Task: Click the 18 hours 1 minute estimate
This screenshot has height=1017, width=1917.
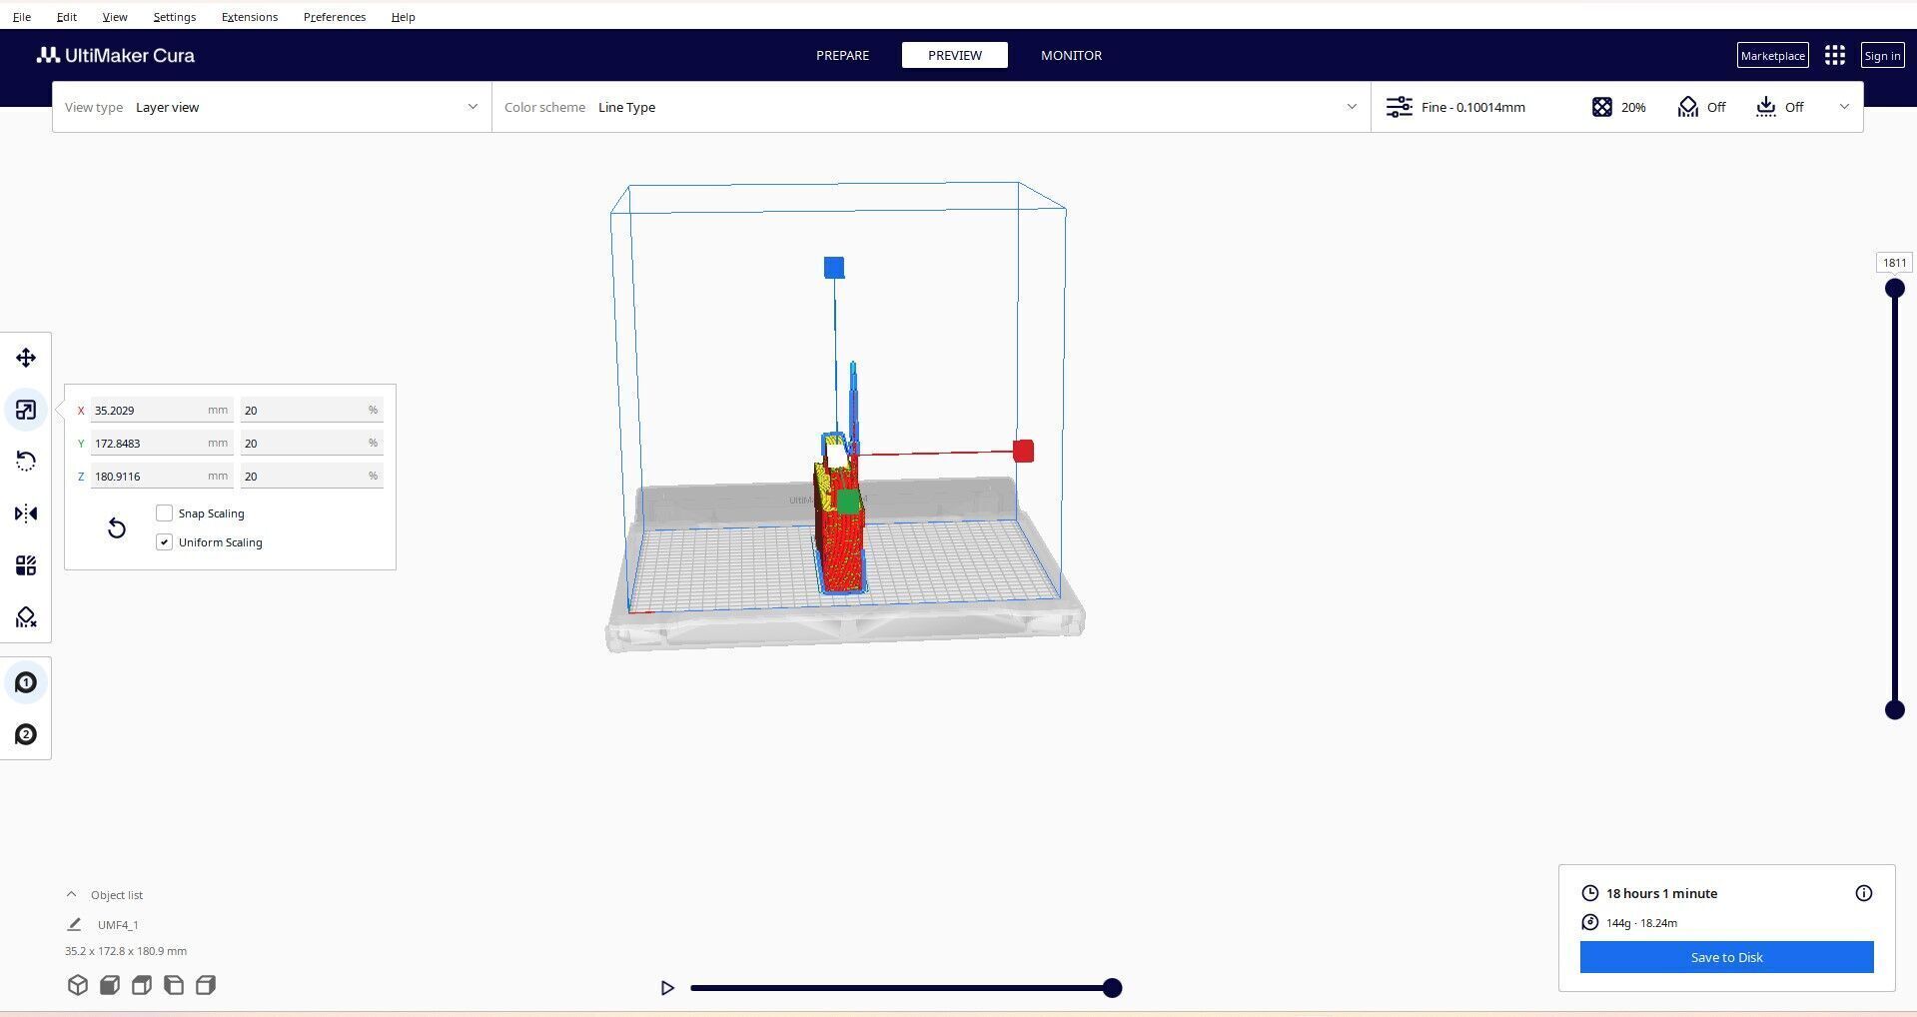Action: (x=1661, y=893)
